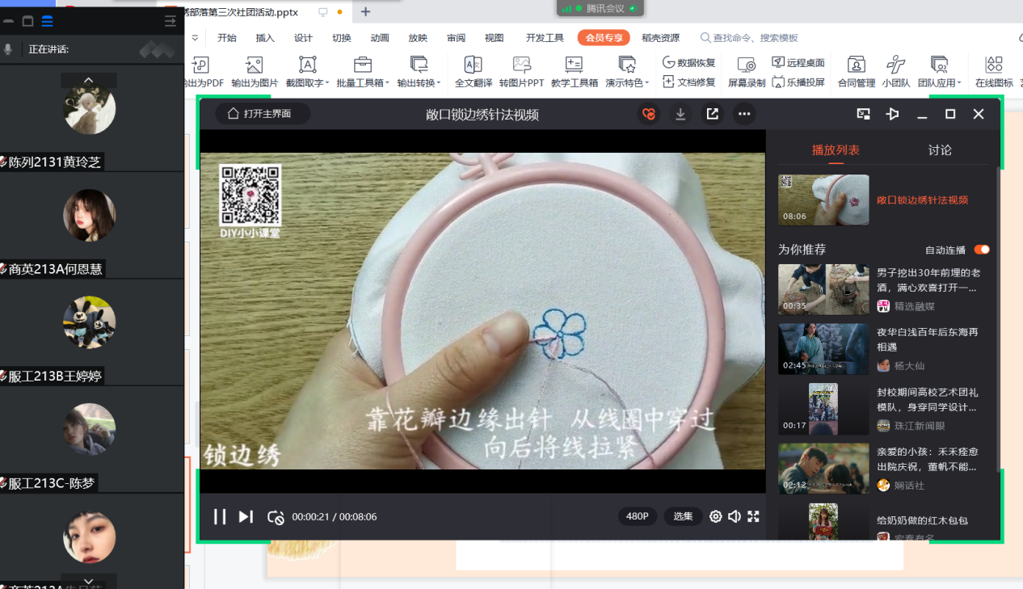Screen dimensions: 1023x589
Task: Open the video player's more options menu
Action: click(744, 114)
